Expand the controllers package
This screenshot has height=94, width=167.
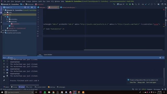pyautogui.click(x=7, y=19)
